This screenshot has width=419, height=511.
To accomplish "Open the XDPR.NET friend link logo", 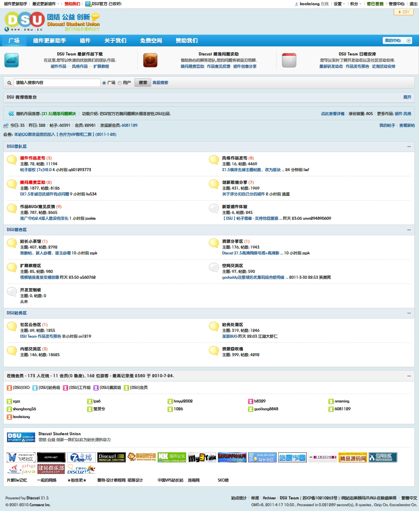I will pos(51,457).
